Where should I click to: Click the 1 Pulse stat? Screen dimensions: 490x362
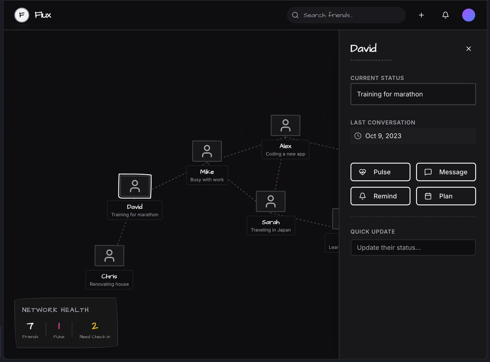[59, 330]
